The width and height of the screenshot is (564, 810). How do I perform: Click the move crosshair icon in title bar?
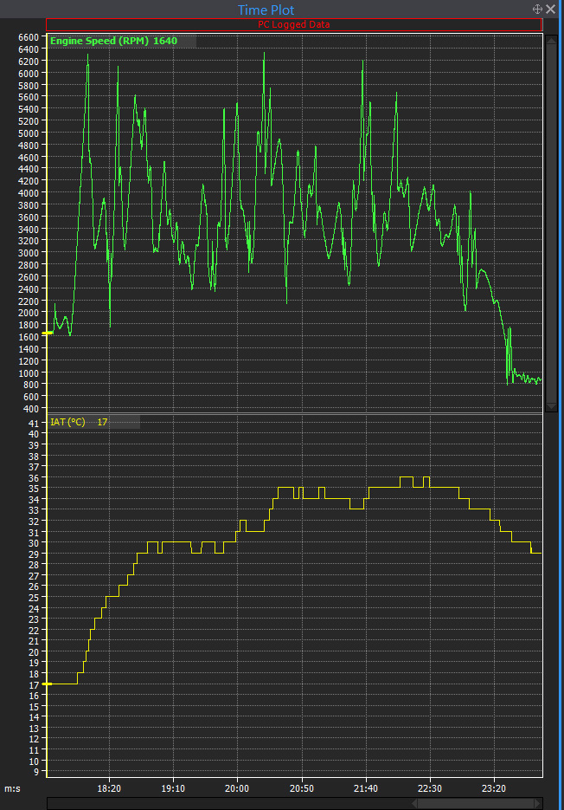(537, 9)
